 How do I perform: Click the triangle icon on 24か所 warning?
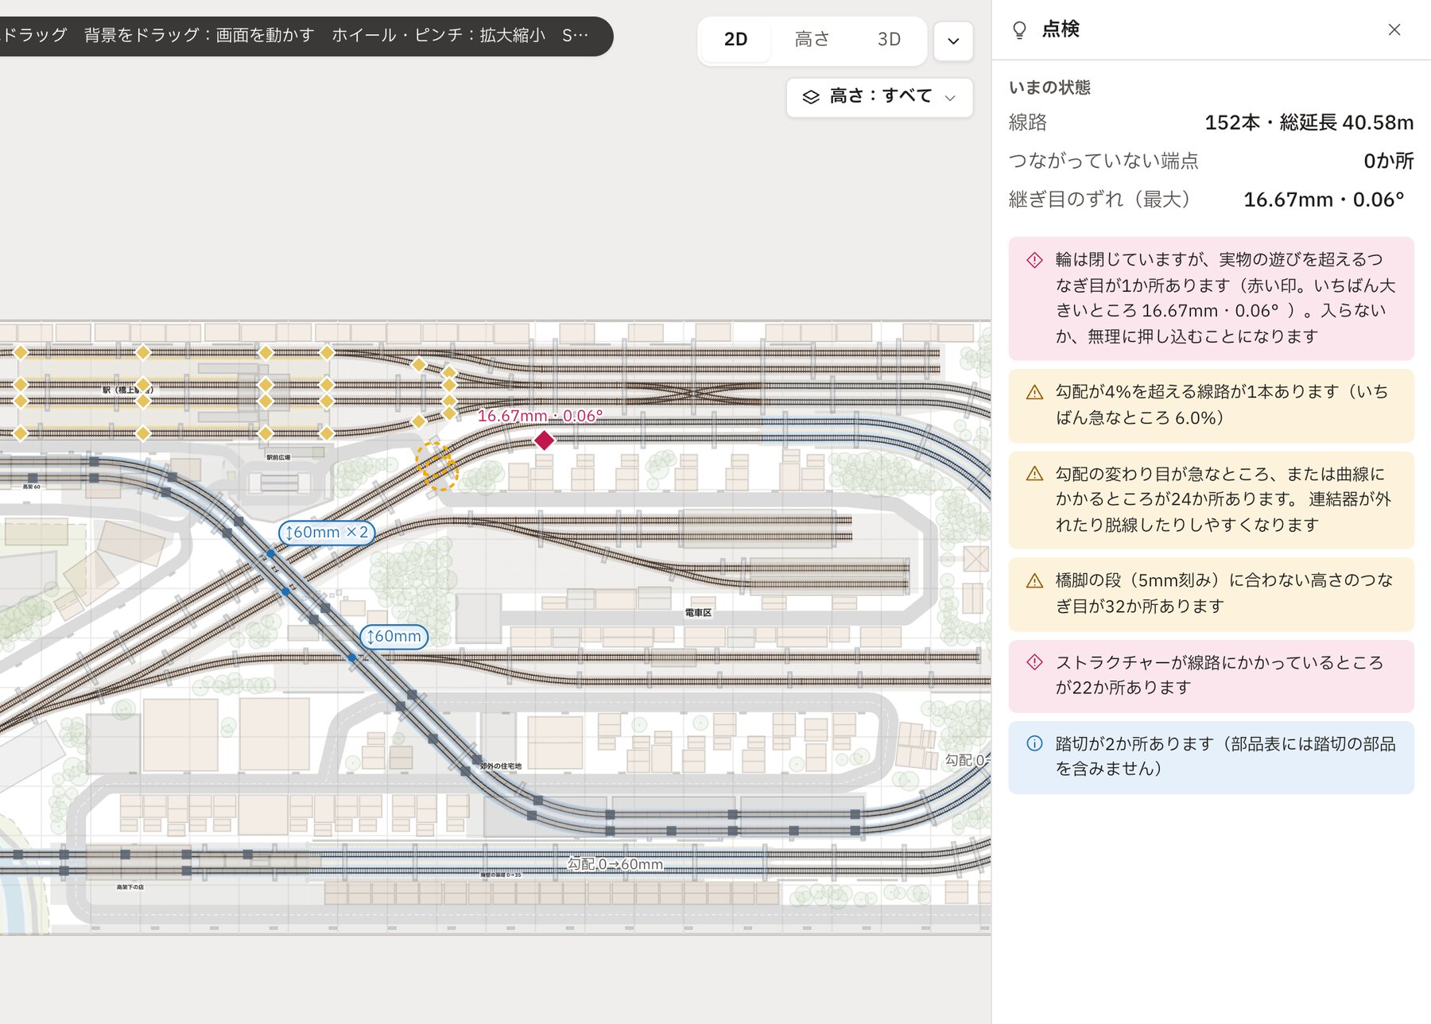coord(1034,474)
